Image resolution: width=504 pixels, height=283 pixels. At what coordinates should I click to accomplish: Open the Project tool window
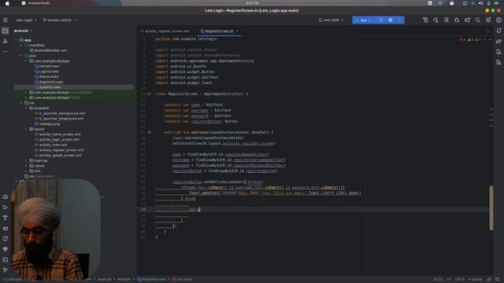[x=6, y=31]
